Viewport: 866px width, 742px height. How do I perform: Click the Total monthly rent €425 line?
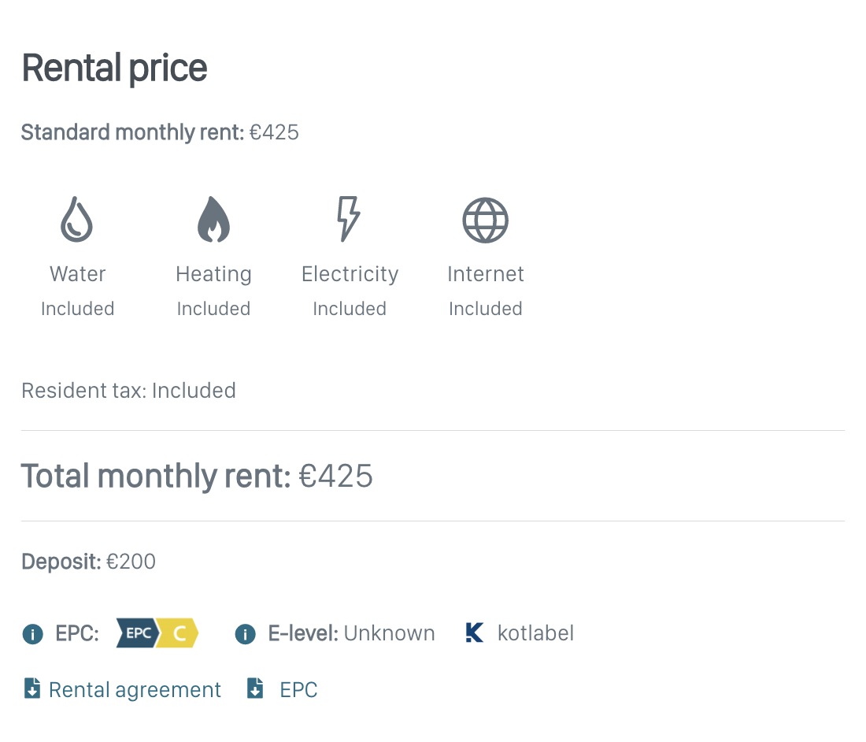click(x=197, y=476)
